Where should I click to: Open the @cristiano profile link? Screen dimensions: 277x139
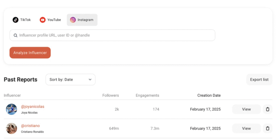pos(30,125)
